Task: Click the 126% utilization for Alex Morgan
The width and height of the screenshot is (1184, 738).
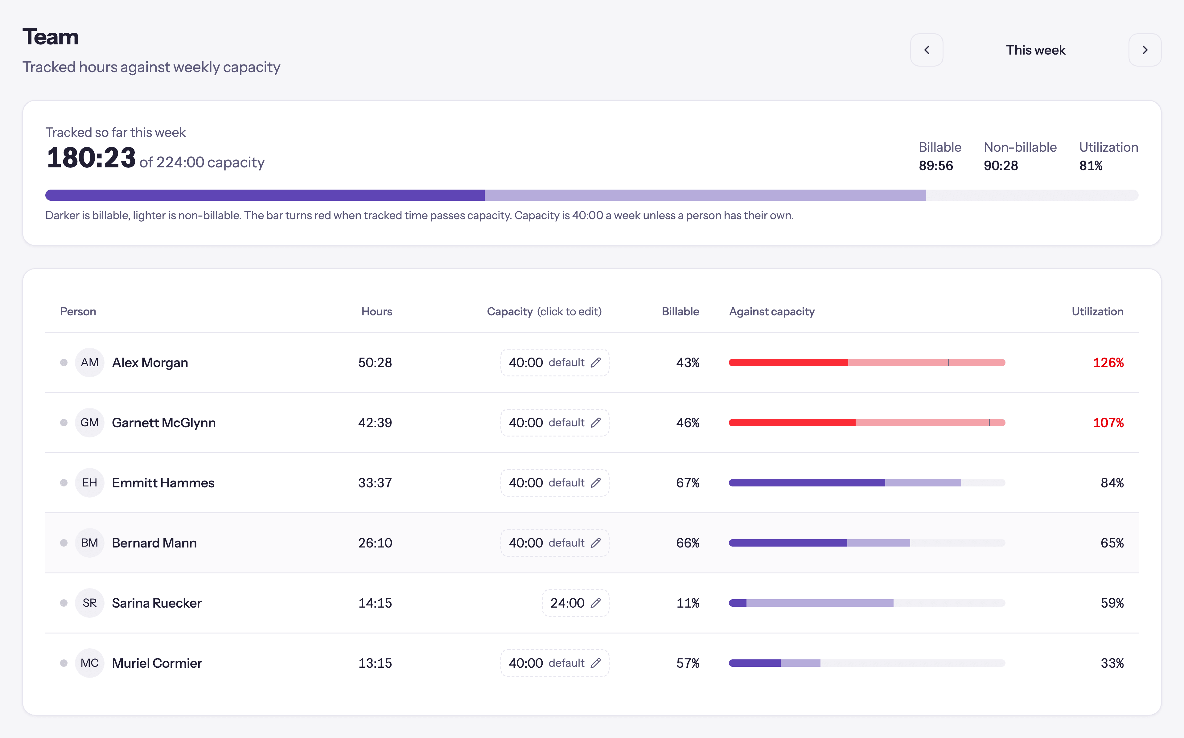Action: (1108, 362)
